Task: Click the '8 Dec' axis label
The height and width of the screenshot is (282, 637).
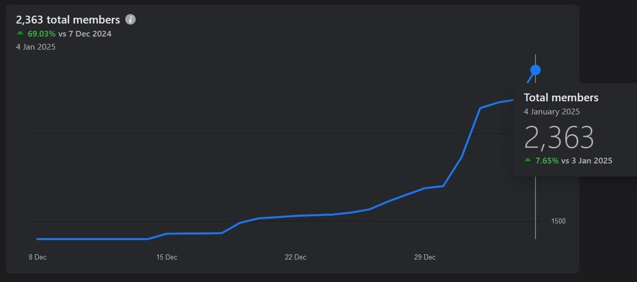Action: tap(37, 257)
